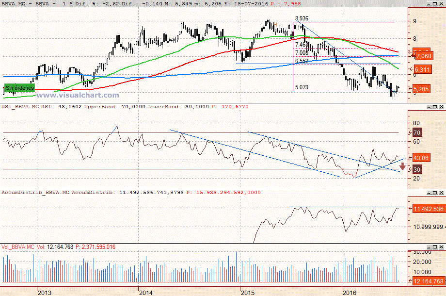Click the 'Vol_BBVA.MC' header label
The width and height of the screenshot is (446, 296).
[x=18, y=247]
